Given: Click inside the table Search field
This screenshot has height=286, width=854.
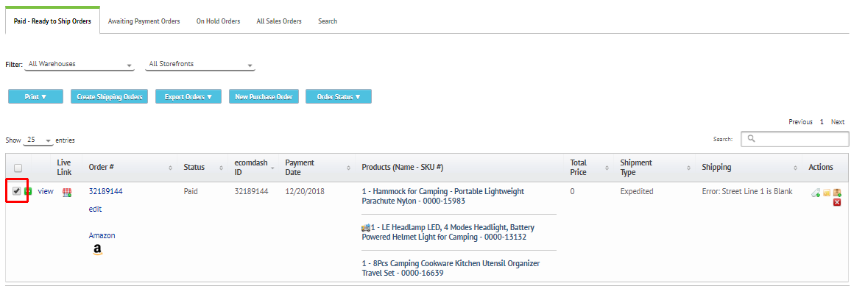Looking at the screenshot, I should pos(794,139).
